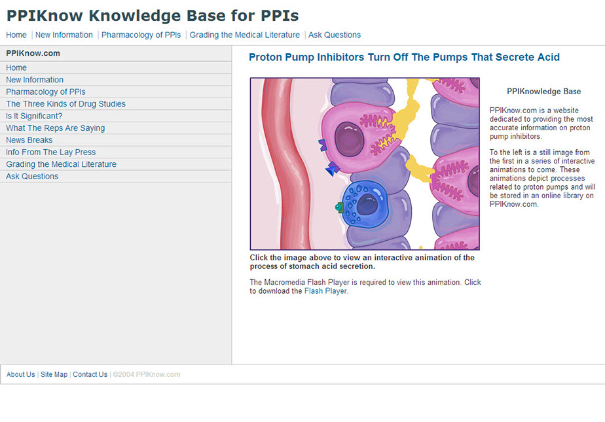Open The Three Kinds of Drug Studies
The height and width of the screenshot is (422, 605).
coord(65,104)
